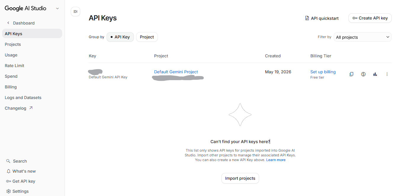This screenshot has width=413, height=196.
Task: Open the Rate Limit sidebar item
Action: (x=15, y=66)
